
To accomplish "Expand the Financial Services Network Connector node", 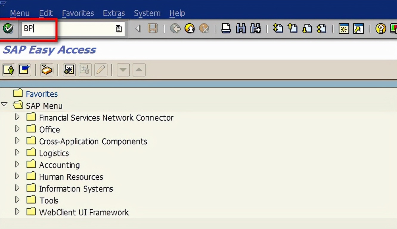I will click(17, 117).
